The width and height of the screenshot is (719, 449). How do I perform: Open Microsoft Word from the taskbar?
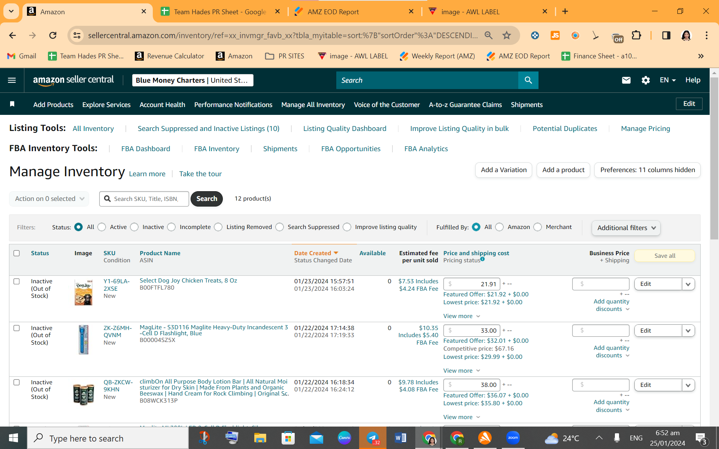coord(400,438)
